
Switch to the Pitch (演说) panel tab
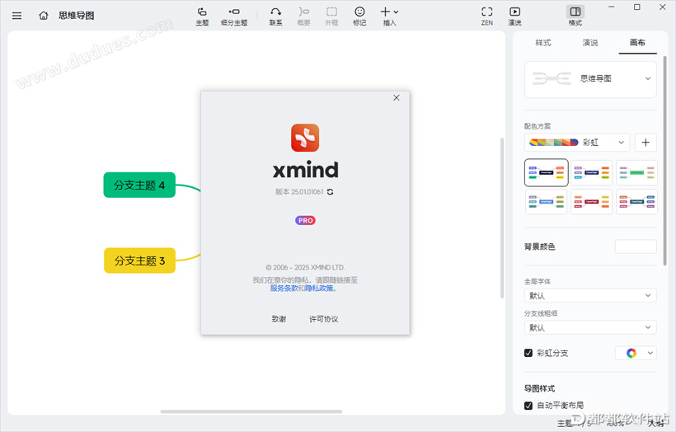590,43
